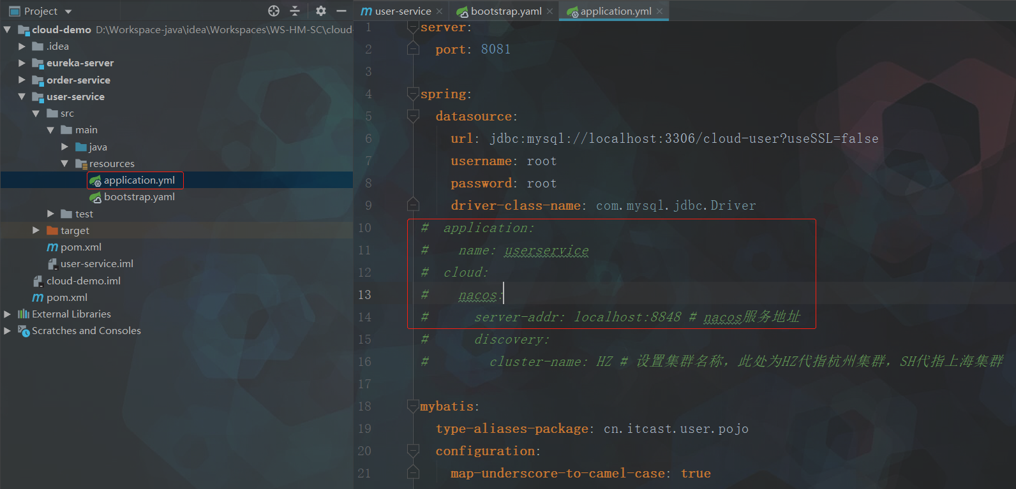1016x489 pixels.
Task: Select the root pom.xml file
Action: click(x=66, y=297)
